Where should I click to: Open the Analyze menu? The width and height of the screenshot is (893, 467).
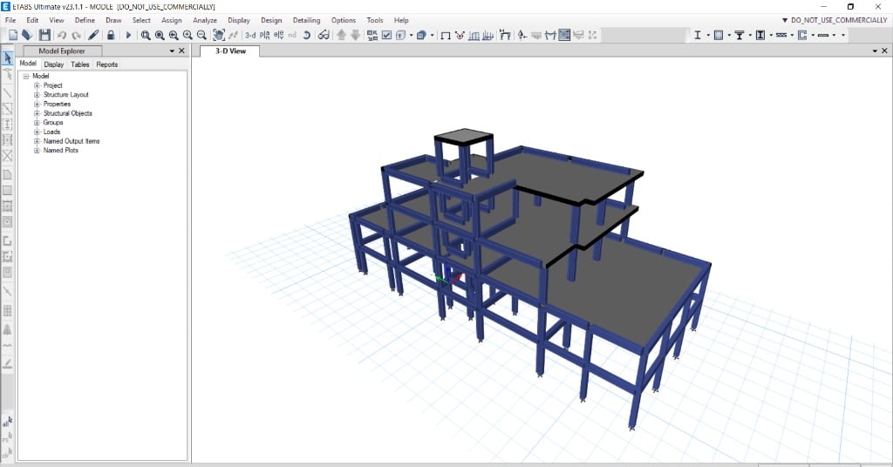pyautogui.click(x=205, y=20)
